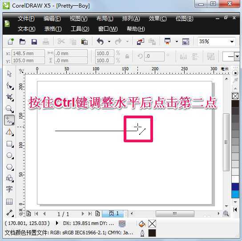Expand cursor coordinates info arrow
The height and width of the screenshot is (241, 242).
(57, 223)
